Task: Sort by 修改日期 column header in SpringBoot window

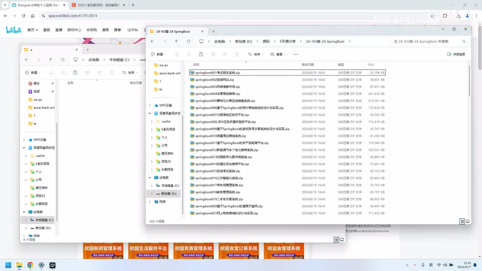Action: 308,65
